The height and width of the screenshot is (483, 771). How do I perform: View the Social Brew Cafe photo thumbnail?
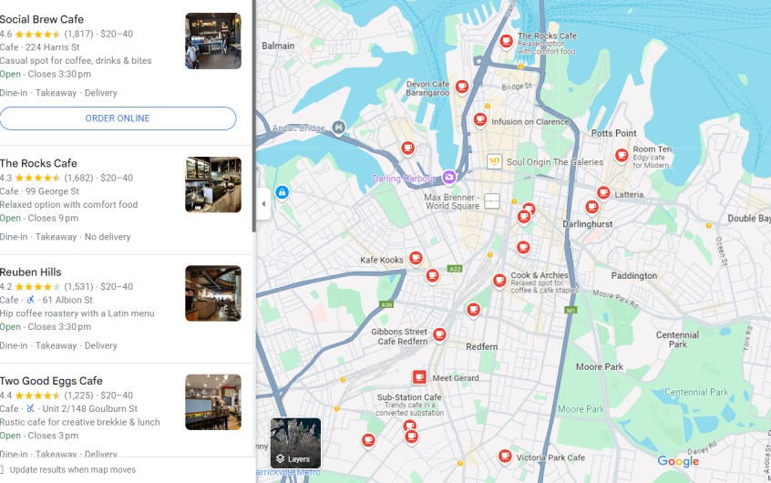[x=213, y=41]
